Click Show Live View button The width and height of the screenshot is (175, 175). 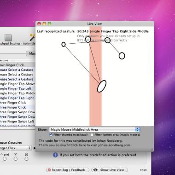110,170
